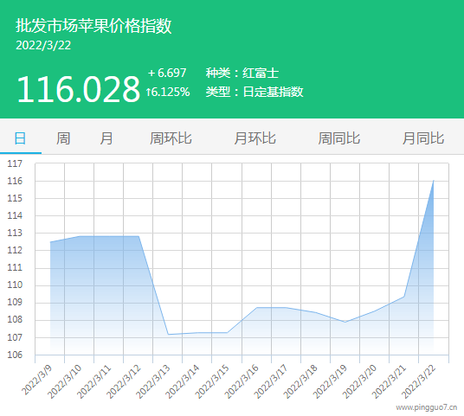
Task: Click the 2022/3/19 x-axis date label
Action: 330,381
